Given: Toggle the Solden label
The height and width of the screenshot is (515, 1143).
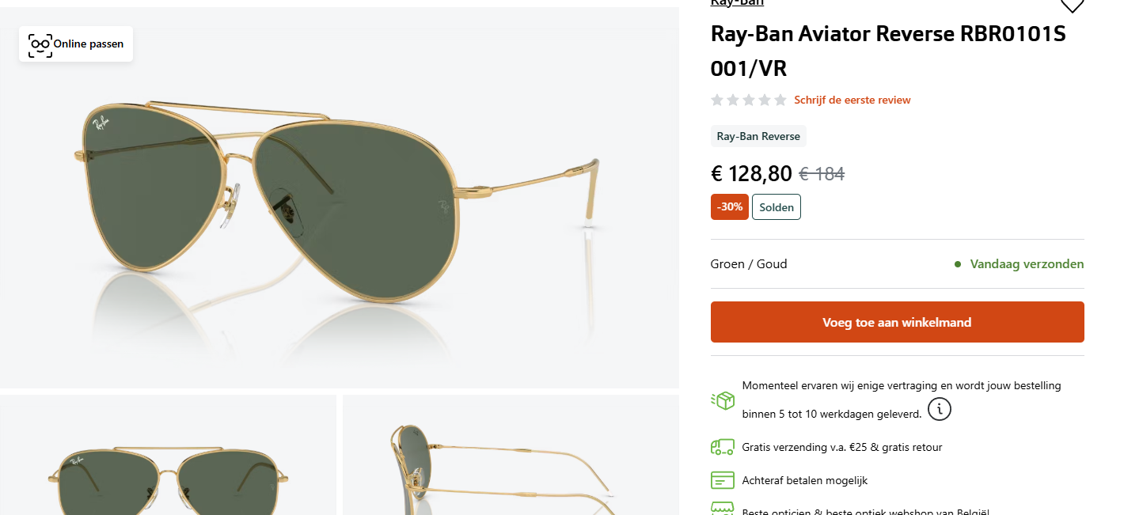Looking at the screenshot, I should click(x=776, y=206).
